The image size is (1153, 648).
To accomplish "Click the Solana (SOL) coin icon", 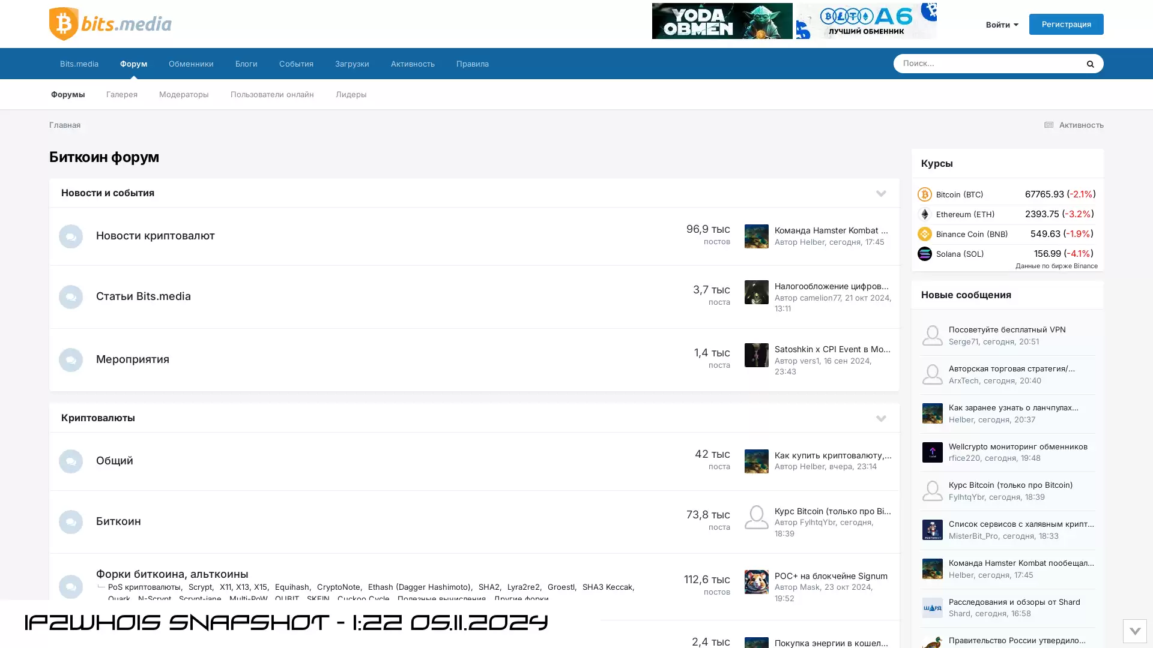I will 924,254.
